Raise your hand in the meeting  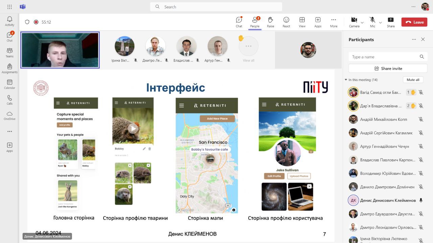(x=270, y=22)
